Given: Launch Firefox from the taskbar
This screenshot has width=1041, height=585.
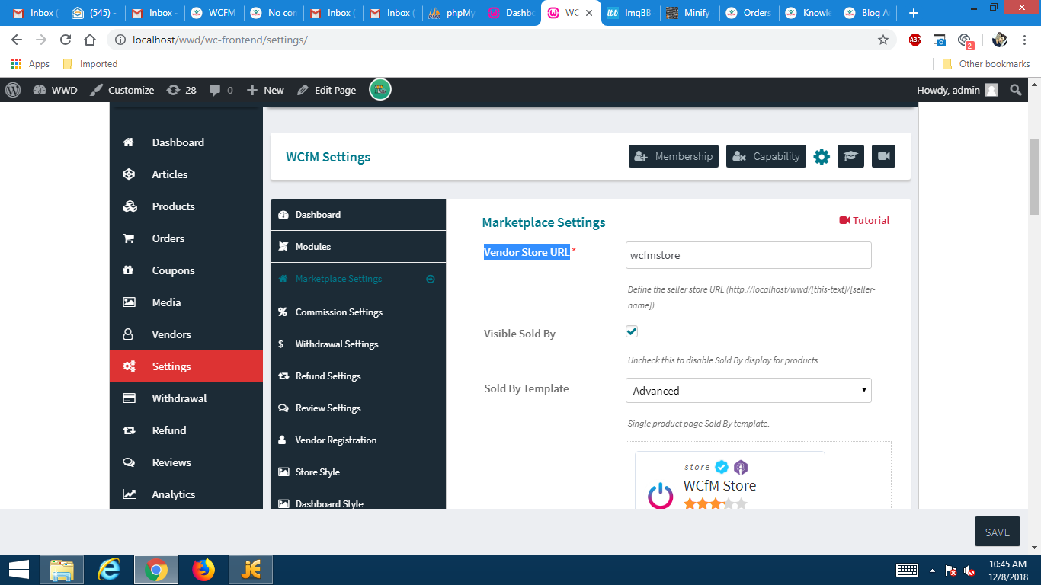Looking at the screenshot, I should 203,570.
